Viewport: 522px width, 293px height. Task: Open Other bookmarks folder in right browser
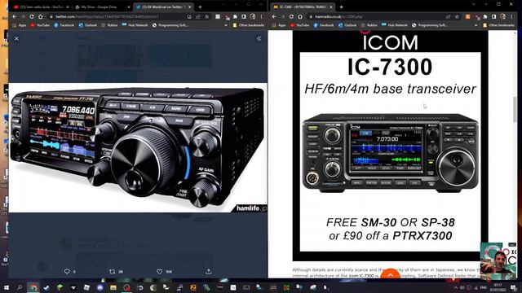point(498,25)
